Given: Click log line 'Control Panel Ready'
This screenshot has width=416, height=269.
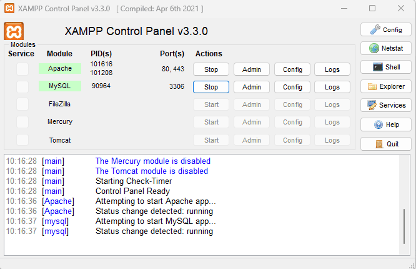Looking at the screenshot, I should pos(132,191).
